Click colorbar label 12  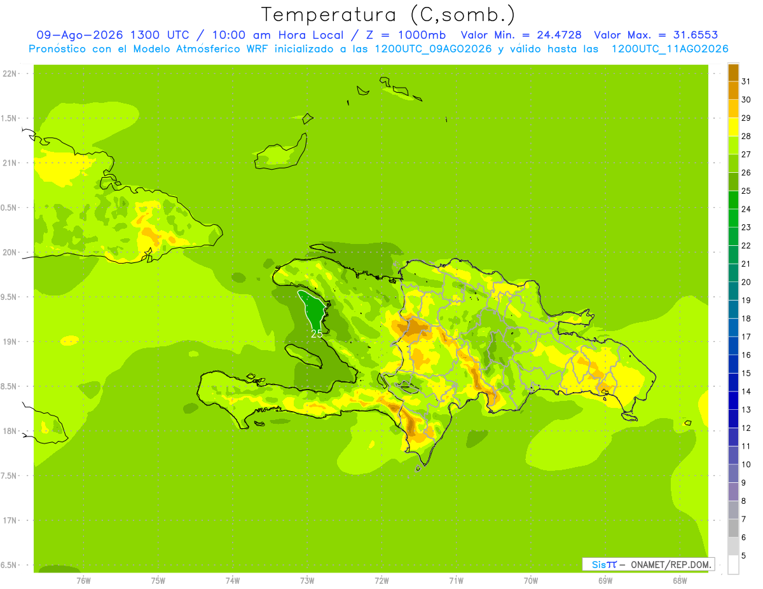(746, 428)
